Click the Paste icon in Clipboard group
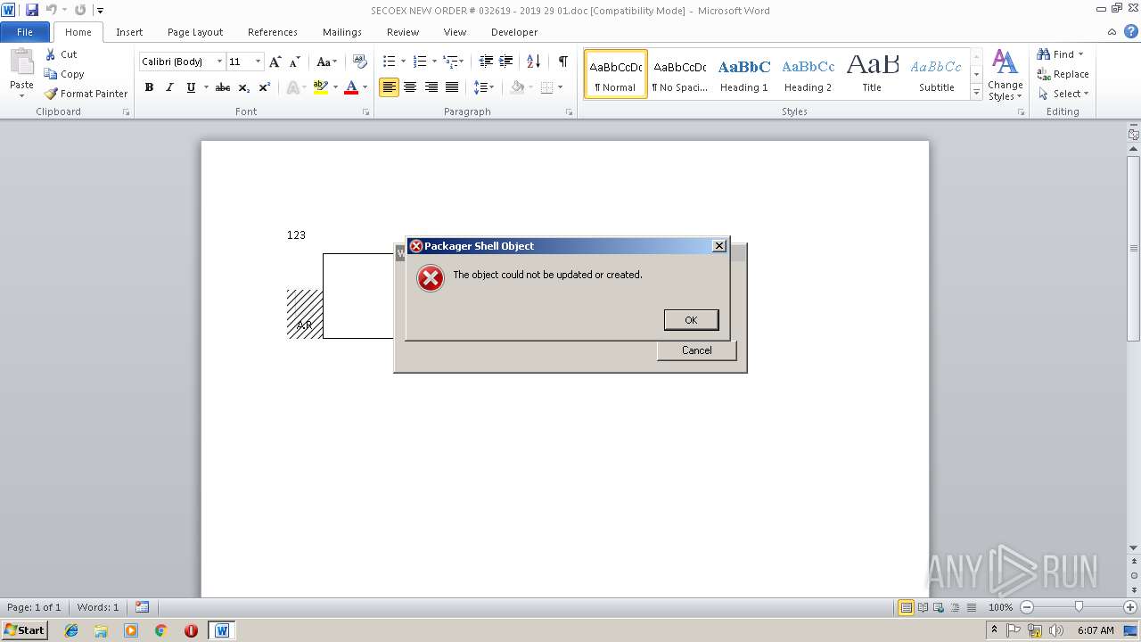The image size is (1141, 642). click(21, 64)
